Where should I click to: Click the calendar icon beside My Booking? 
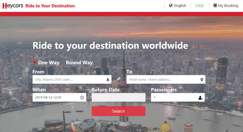click(x=215, y=5)
